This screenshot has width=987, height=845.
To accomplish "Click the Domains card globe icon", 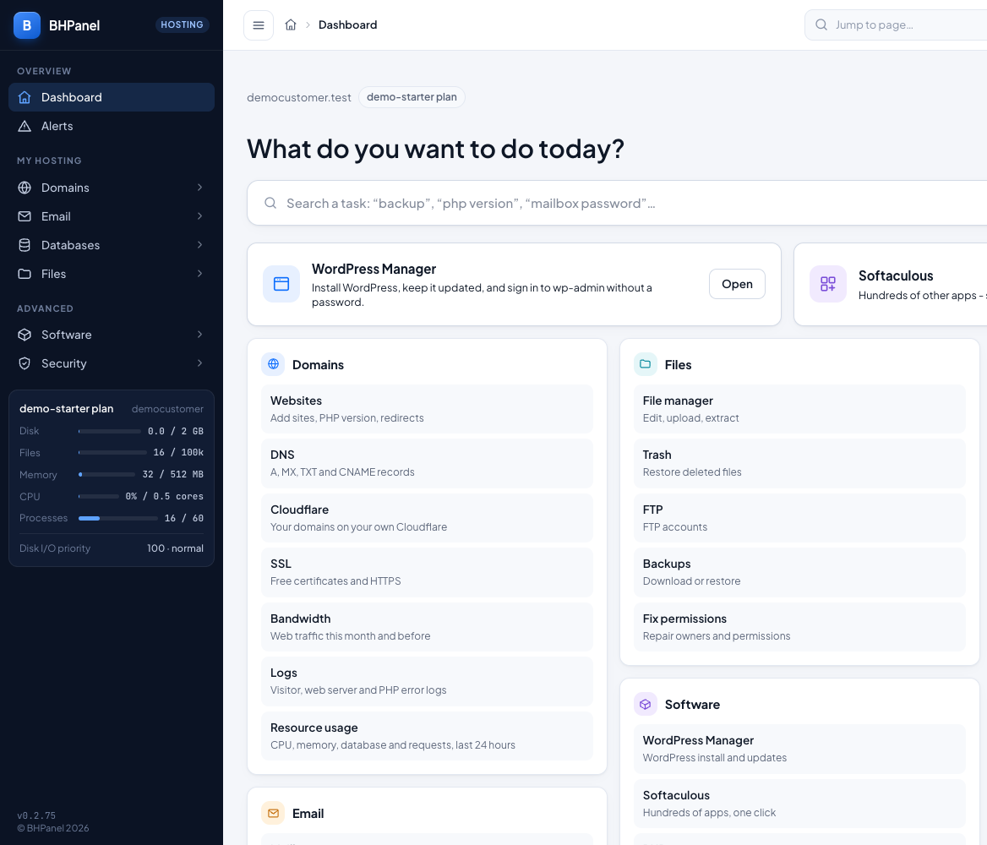I will coord(273,364).
